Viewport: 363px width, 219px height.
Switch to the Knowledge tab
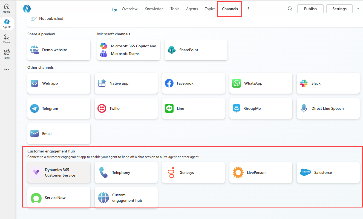pyautogui.click(x=154, y=9)
